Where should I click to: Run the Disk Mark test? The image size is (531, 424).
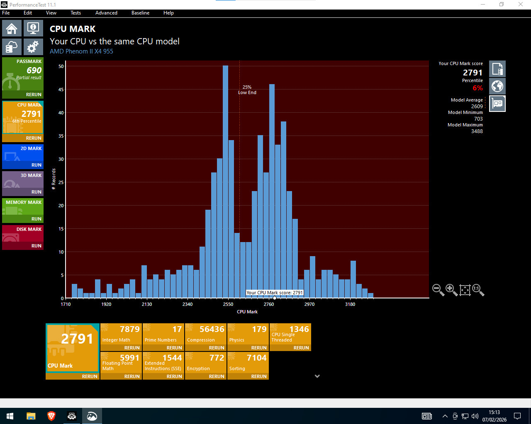point(37,246)
